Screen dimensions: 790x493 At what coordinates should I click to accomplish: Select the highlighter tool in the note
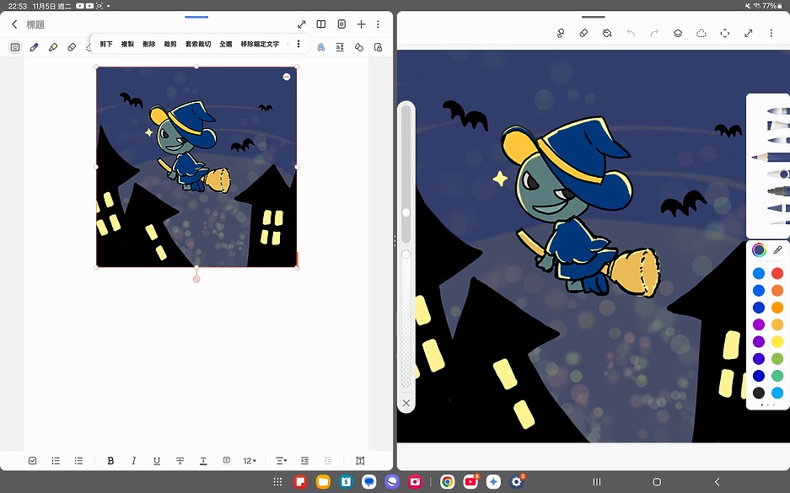point(53,47)
